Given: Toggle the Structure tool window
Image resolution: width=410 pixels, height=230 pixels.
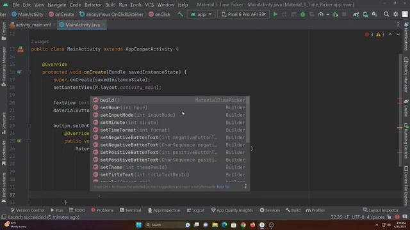Looking at the screenshot, I should click(x=4, y=123).
